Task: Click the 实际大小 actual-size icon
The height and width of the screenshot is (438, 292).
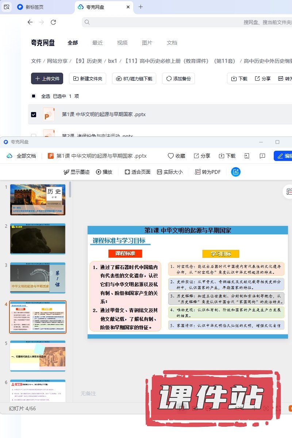Action: point(160,172)
